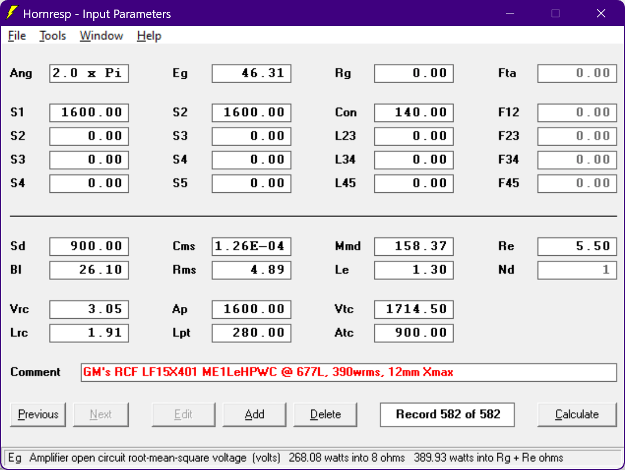
Task: Click the red Comment text field
Action: [349, 372]
